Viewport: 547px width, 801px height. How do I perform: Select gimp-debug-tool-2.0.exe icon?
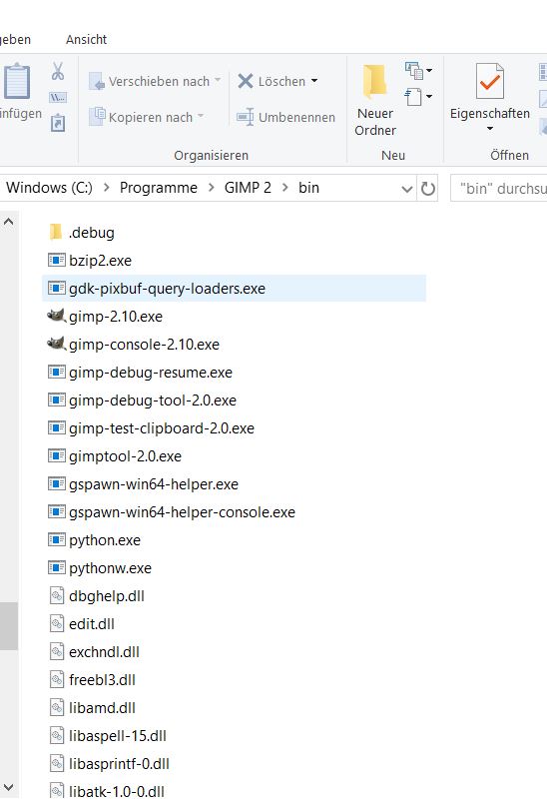point(57,400)
